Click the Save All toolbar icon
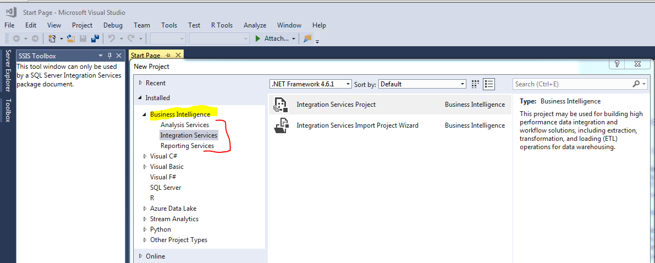Screen dimensions: 655x263 coord(95,39)
